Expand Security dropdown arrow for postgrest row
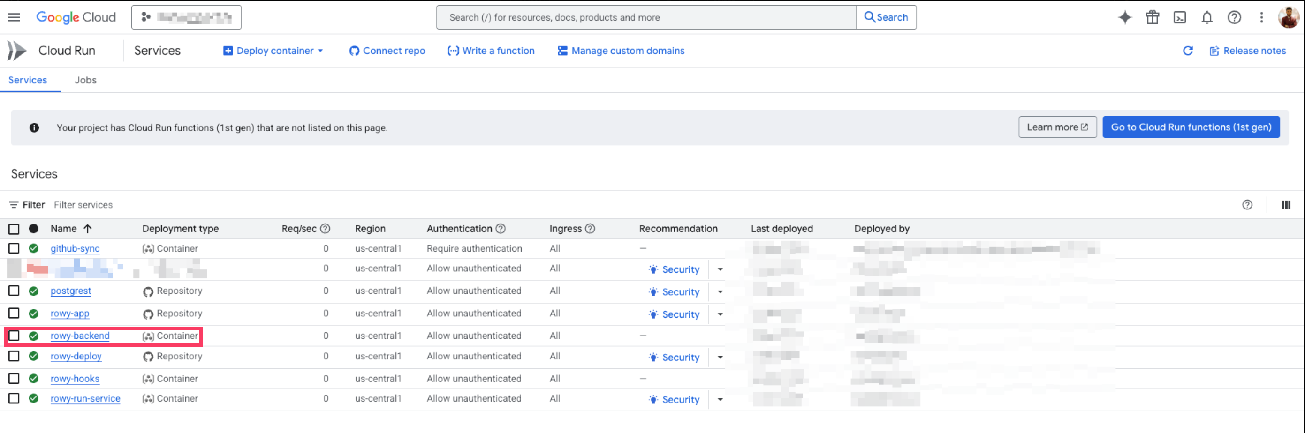 (720, 292)
